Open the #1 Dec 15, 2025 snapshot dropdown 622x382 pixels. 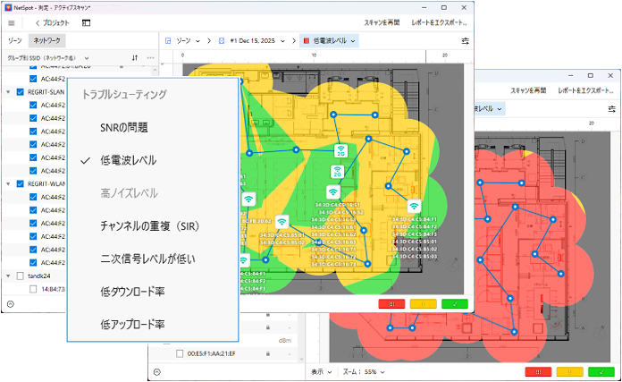tap(252, 41)
